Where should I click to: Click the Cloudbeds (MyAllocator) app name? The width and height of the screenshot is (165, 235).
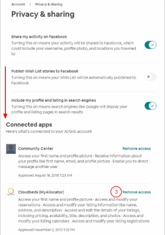coord(41,192)
